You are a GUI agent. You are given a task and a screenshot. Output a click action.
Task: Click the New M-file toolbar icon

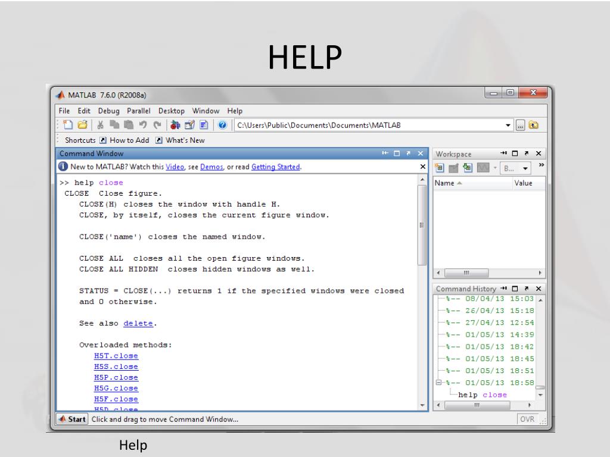point(68,125)
